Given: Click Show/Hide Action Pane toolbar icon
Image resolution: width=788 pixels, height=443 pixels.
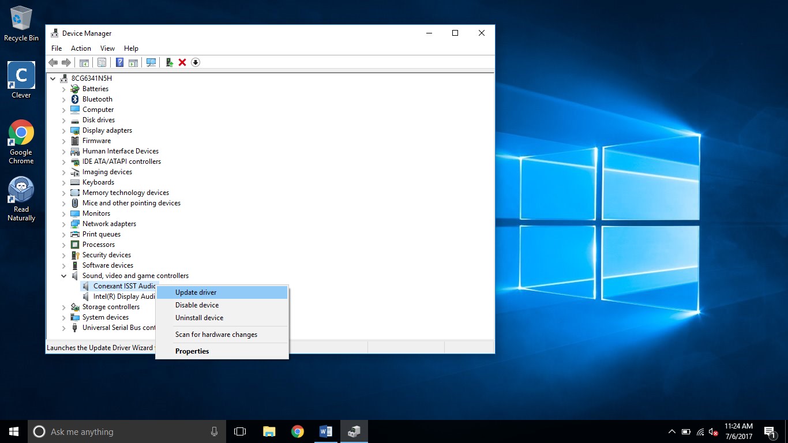Looking at the screenshot, I should click(133, 62).
